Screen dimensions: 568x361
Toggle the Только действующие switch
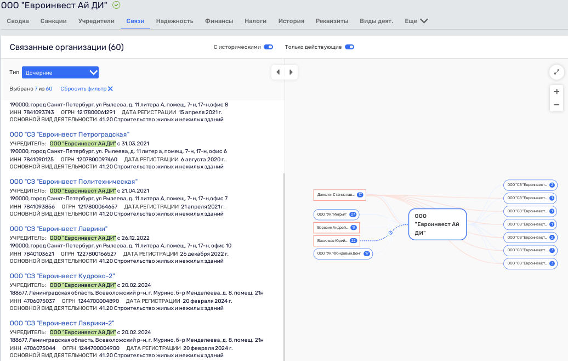click(350, 47)
